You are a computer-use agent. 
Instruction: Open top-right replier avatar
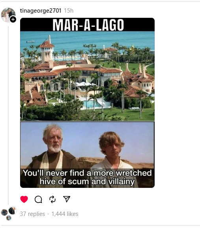pos(13,210)
